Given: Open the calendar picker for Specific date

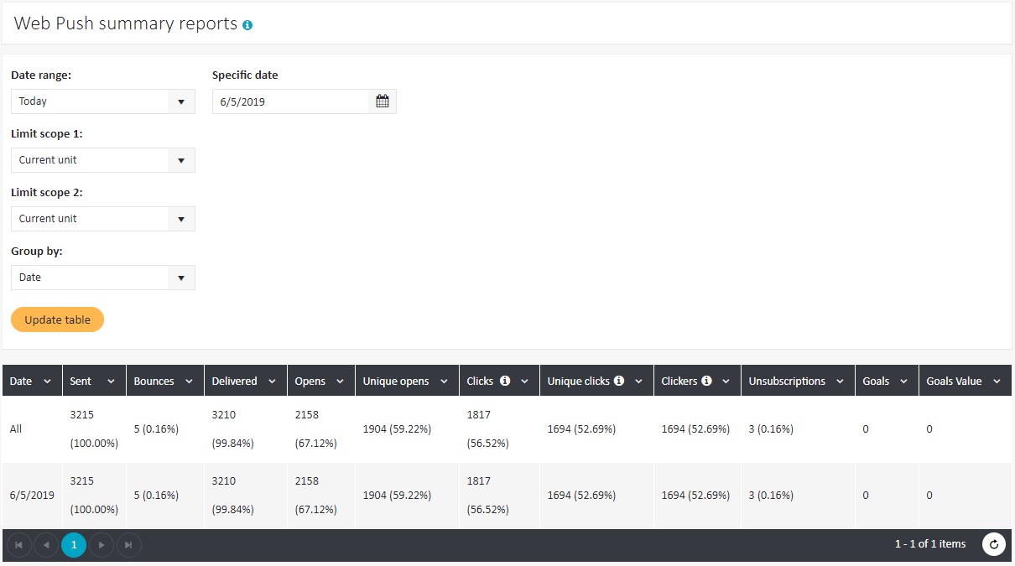Looking at the screenshot, I should 383,101.
